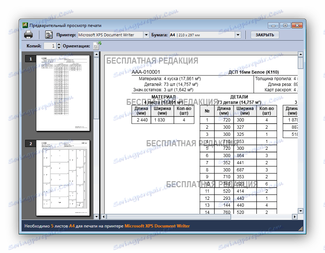Click 'Материала: 4 куска' summary line
The image size is (325, 253).
click(170, 79)
